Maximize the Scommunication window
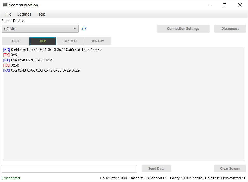This screenshot has width=248, height=182. (225, 5)
